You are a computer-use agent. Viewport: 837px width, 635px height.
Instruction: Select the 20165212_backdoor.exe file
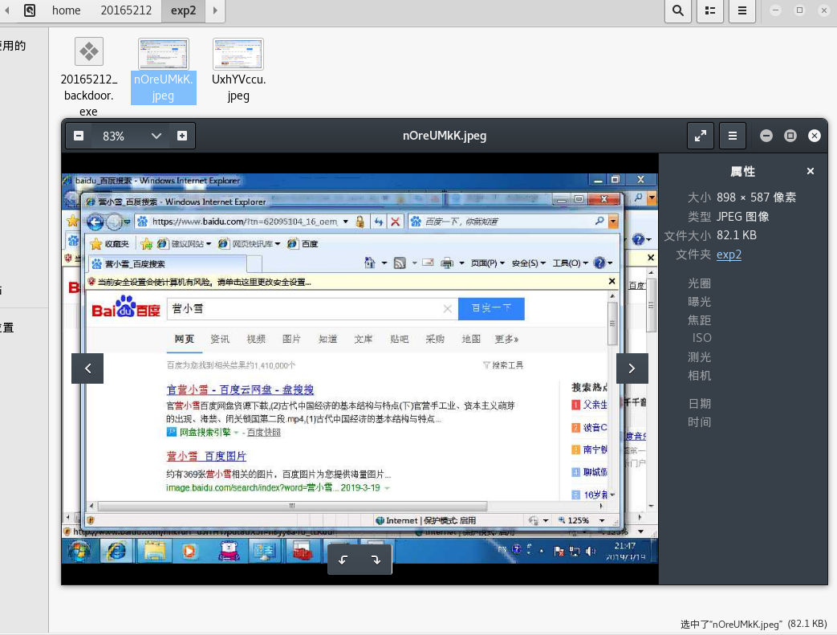click(x=88, y=77)
